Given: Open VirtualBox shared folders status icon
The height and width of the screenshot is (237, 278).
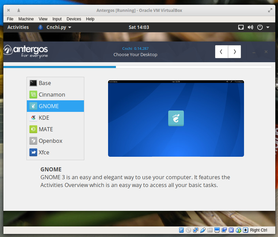Looking at the screenshot, I should click(x=210, y=230).
